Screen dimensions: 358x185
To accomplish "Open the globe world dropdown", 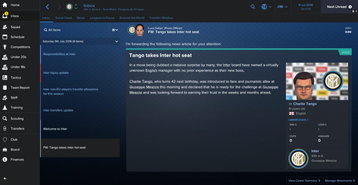I will pos(266,7).
